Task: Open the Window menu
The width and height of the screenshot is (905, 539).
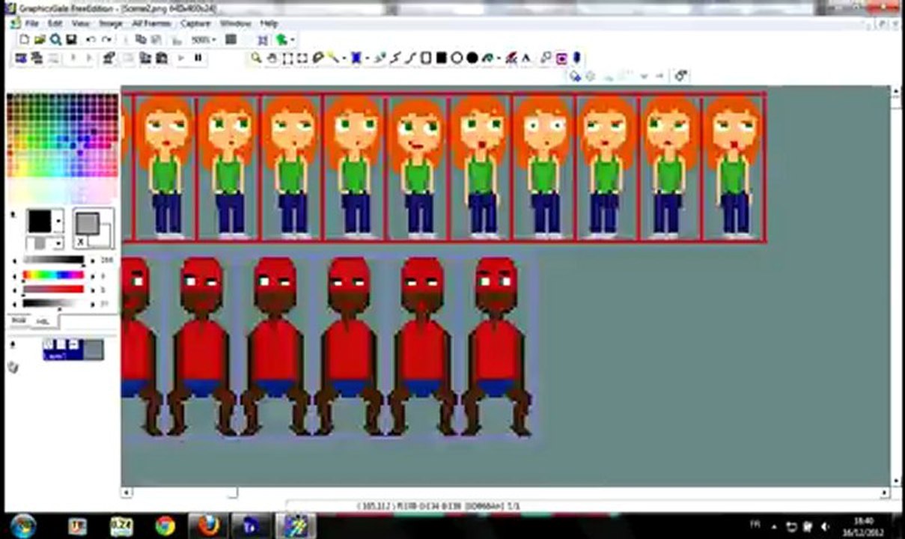Action: (x=235, y=23)
